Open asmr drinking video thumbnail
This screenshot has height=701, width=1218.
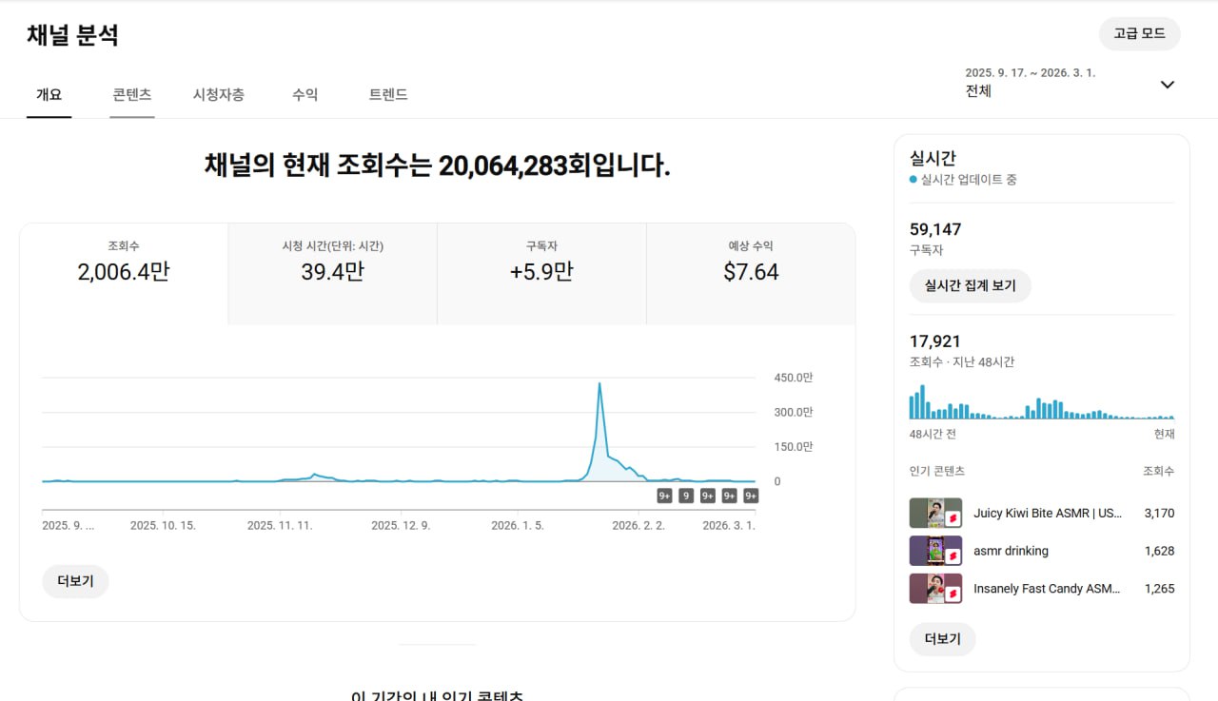[x=934, y=551]
